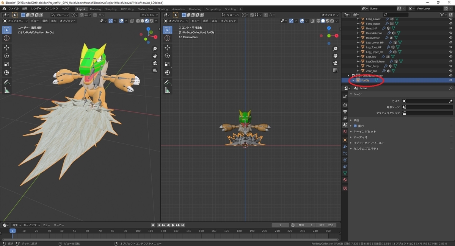
Task: Uncheck FurBodyCollection exclude checkbox
Action: click(x=353, y=76)
